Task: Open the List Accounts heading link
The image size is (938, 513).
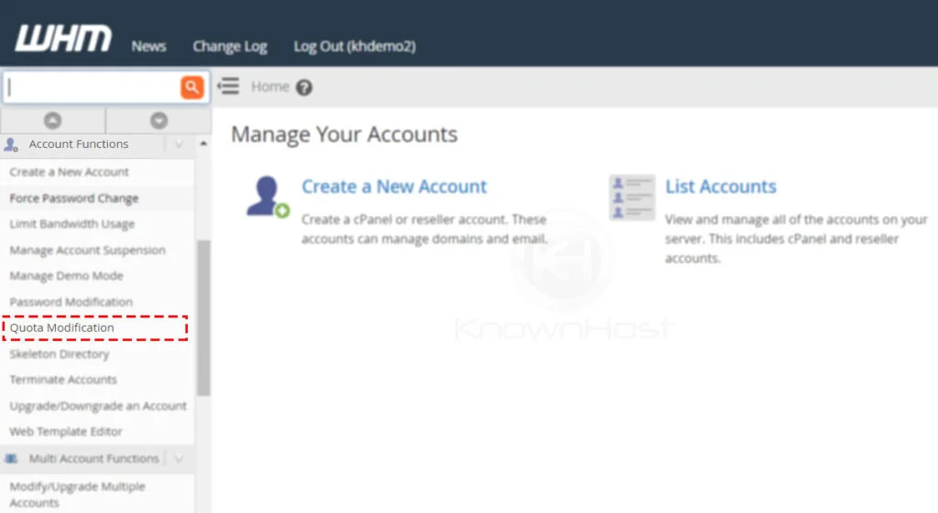Action: click(x=721, y=187)
